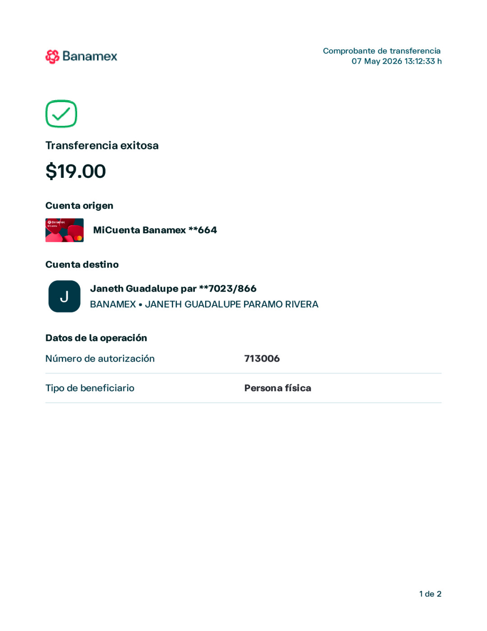The height and width of the screenshot is (631, 487).
Task: Select Janeth Guadalupe par **7023/866 account name
Action: (173, 288)
